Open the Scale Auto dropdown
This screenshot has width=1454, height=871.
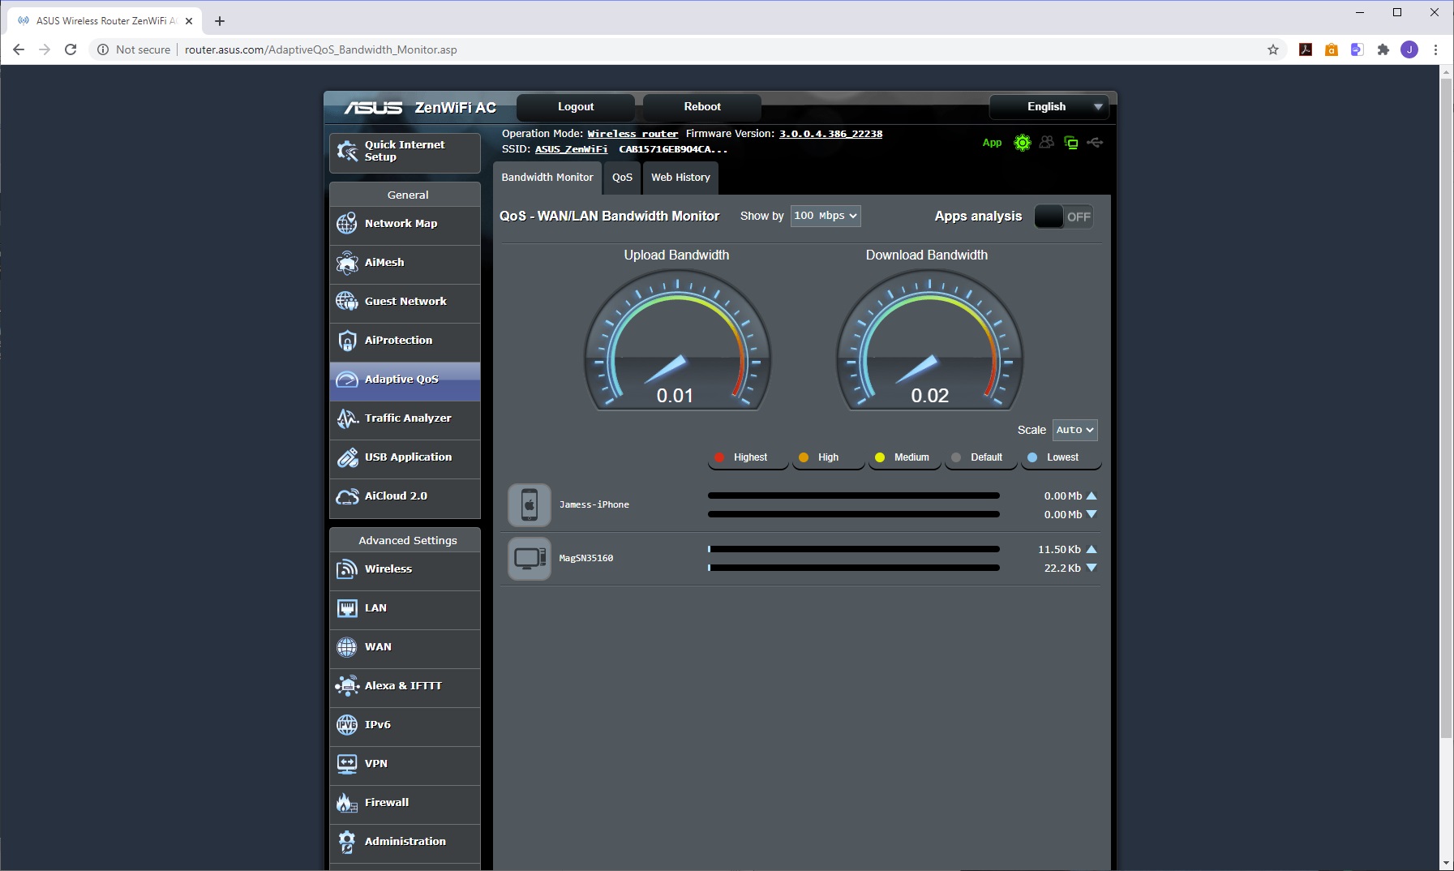[1074, 430]
